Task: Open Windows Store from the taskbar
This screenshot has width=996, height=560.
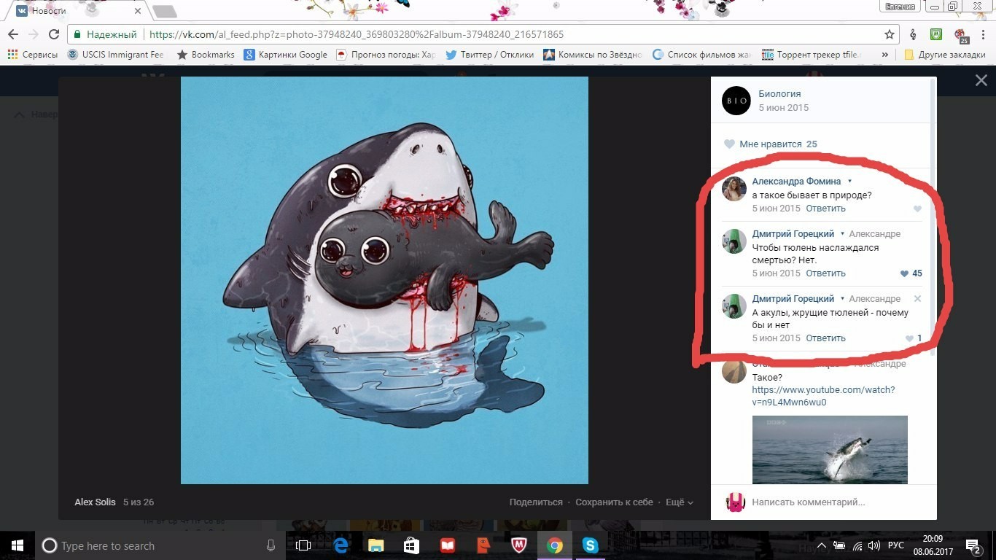Action: pyautogui.click(x=411, y=545)
